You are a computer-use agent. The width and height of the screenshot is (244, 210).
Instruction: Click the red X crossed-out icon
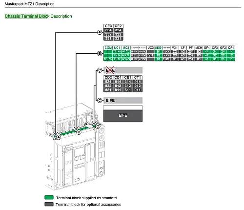point(110,70)
